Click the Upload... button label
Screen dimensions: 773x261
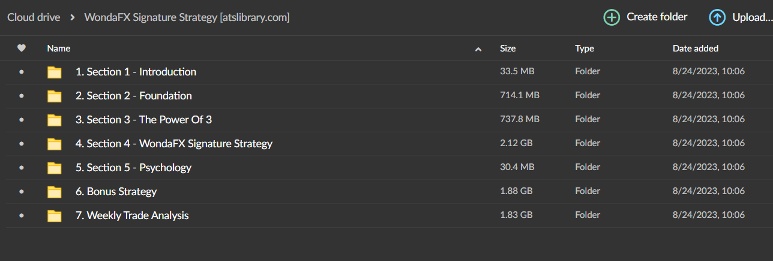(x=751, y=17)
